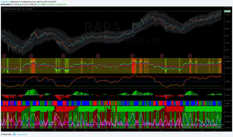Open the TradingView link beside Created with
The image size is (233, 137).
[22, 134]
